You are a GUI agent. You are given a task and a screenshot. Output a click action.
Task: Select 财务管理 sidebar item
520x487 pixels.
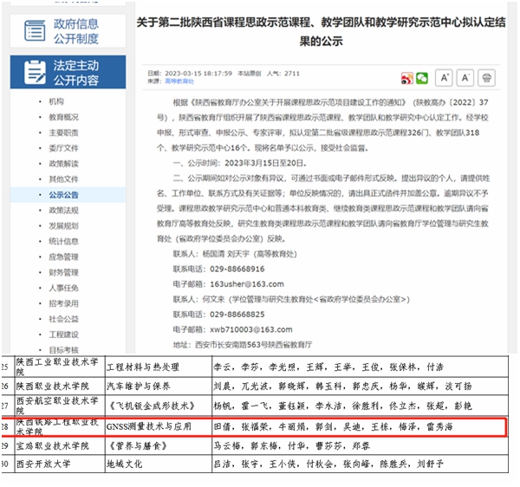[x=63, y=273]
